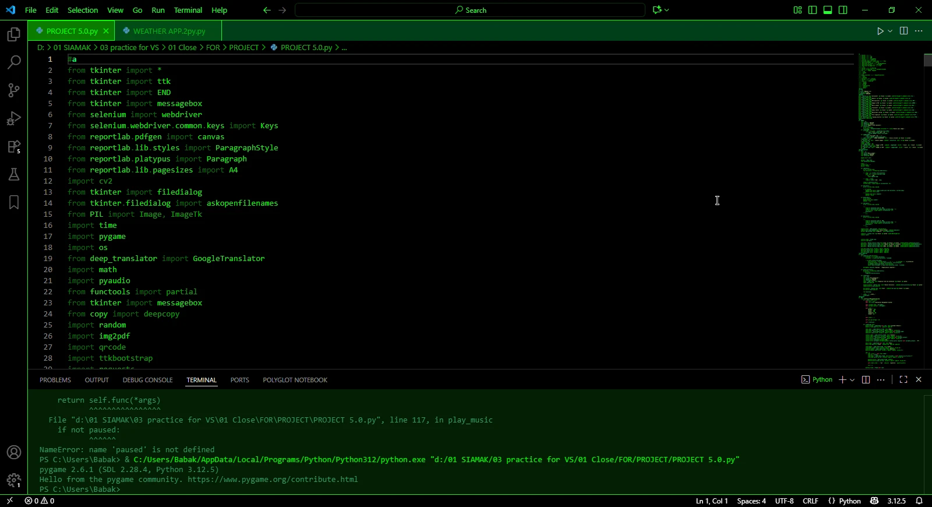Open Run and Debug view
Viewport: 932px width, 507px height.
click(x=14, y=118)
